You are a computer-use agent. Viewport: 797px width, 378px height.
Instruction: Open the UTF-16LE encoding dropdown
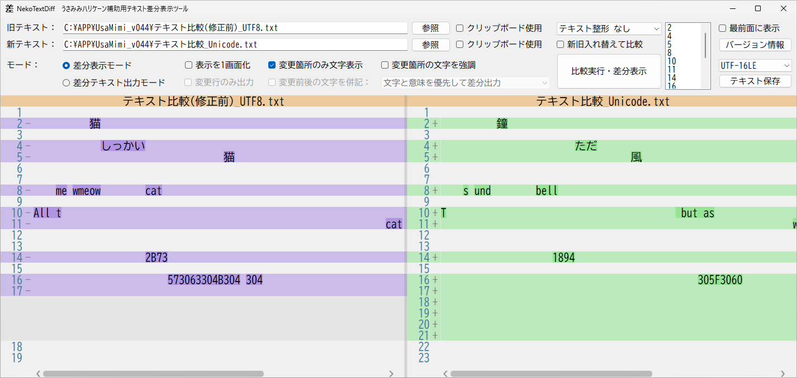coord(755,66)
